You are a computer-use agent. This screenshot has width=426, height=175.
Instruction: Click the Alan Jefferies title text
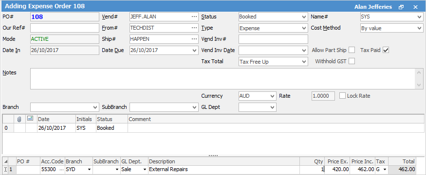tap(373, 7)
